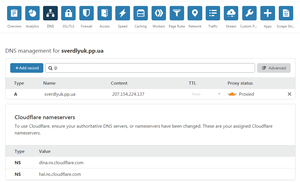Screen dimensions: 300x182
Task: Click the Proxied status text
Action: point(246,94)
